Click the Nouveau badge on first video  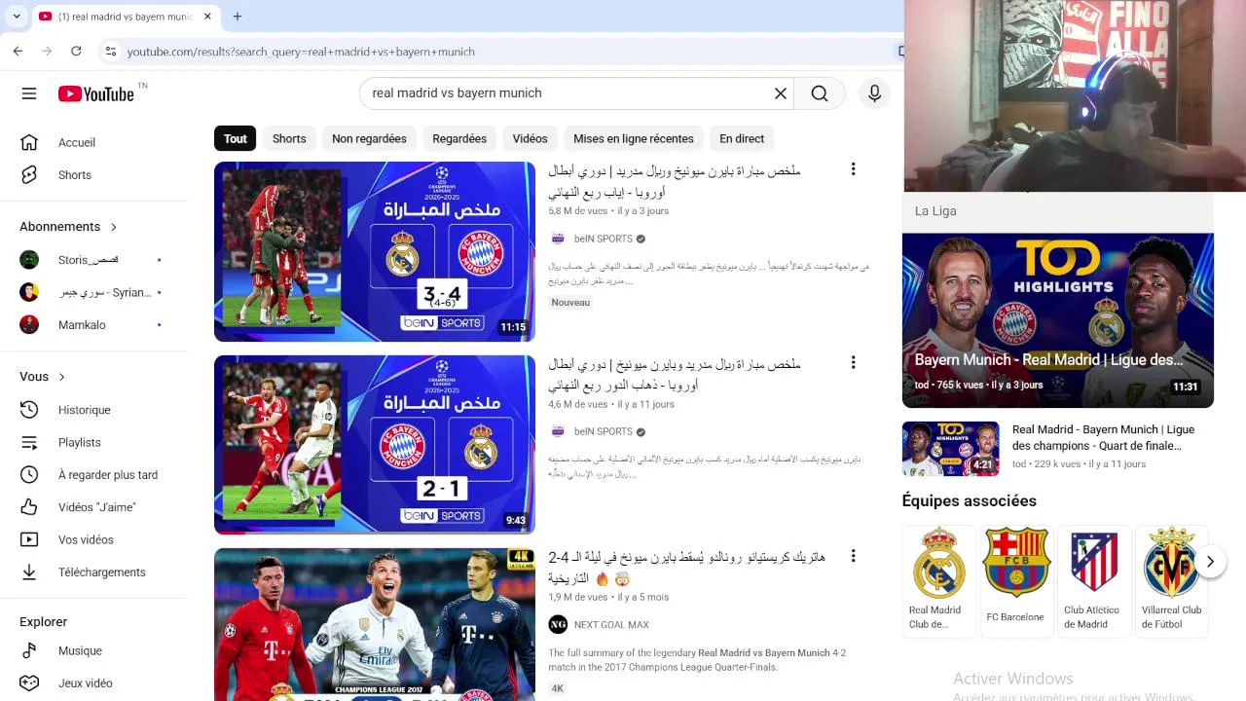(570, 302)
